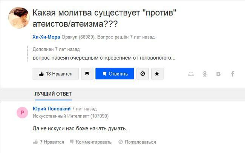The width and height of the screenshot is (245, 153).
Task: Click the bookmark flag icon button
Action: point(87,74)
